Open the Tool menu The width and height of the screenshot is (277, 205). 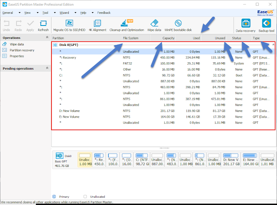click(x=45, y=13)
